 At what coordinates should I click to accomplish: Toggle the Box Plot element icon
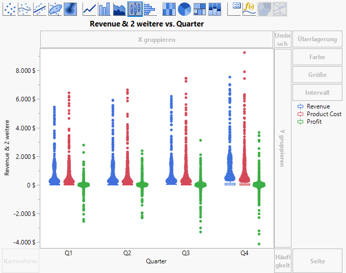click(x=135, y=8)
